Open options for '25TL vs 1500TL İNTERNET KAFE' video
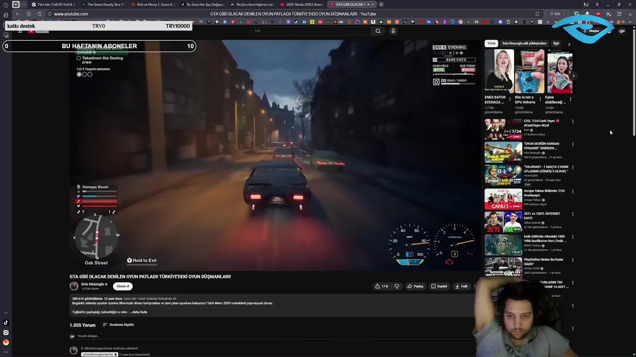This screenshot has height=357, width=636. click(572, 214)
